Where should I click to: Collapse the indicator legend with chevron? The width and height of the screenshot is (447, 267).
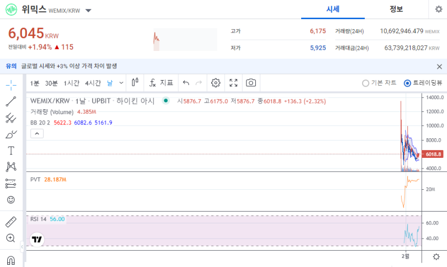[x=37, y=133]
